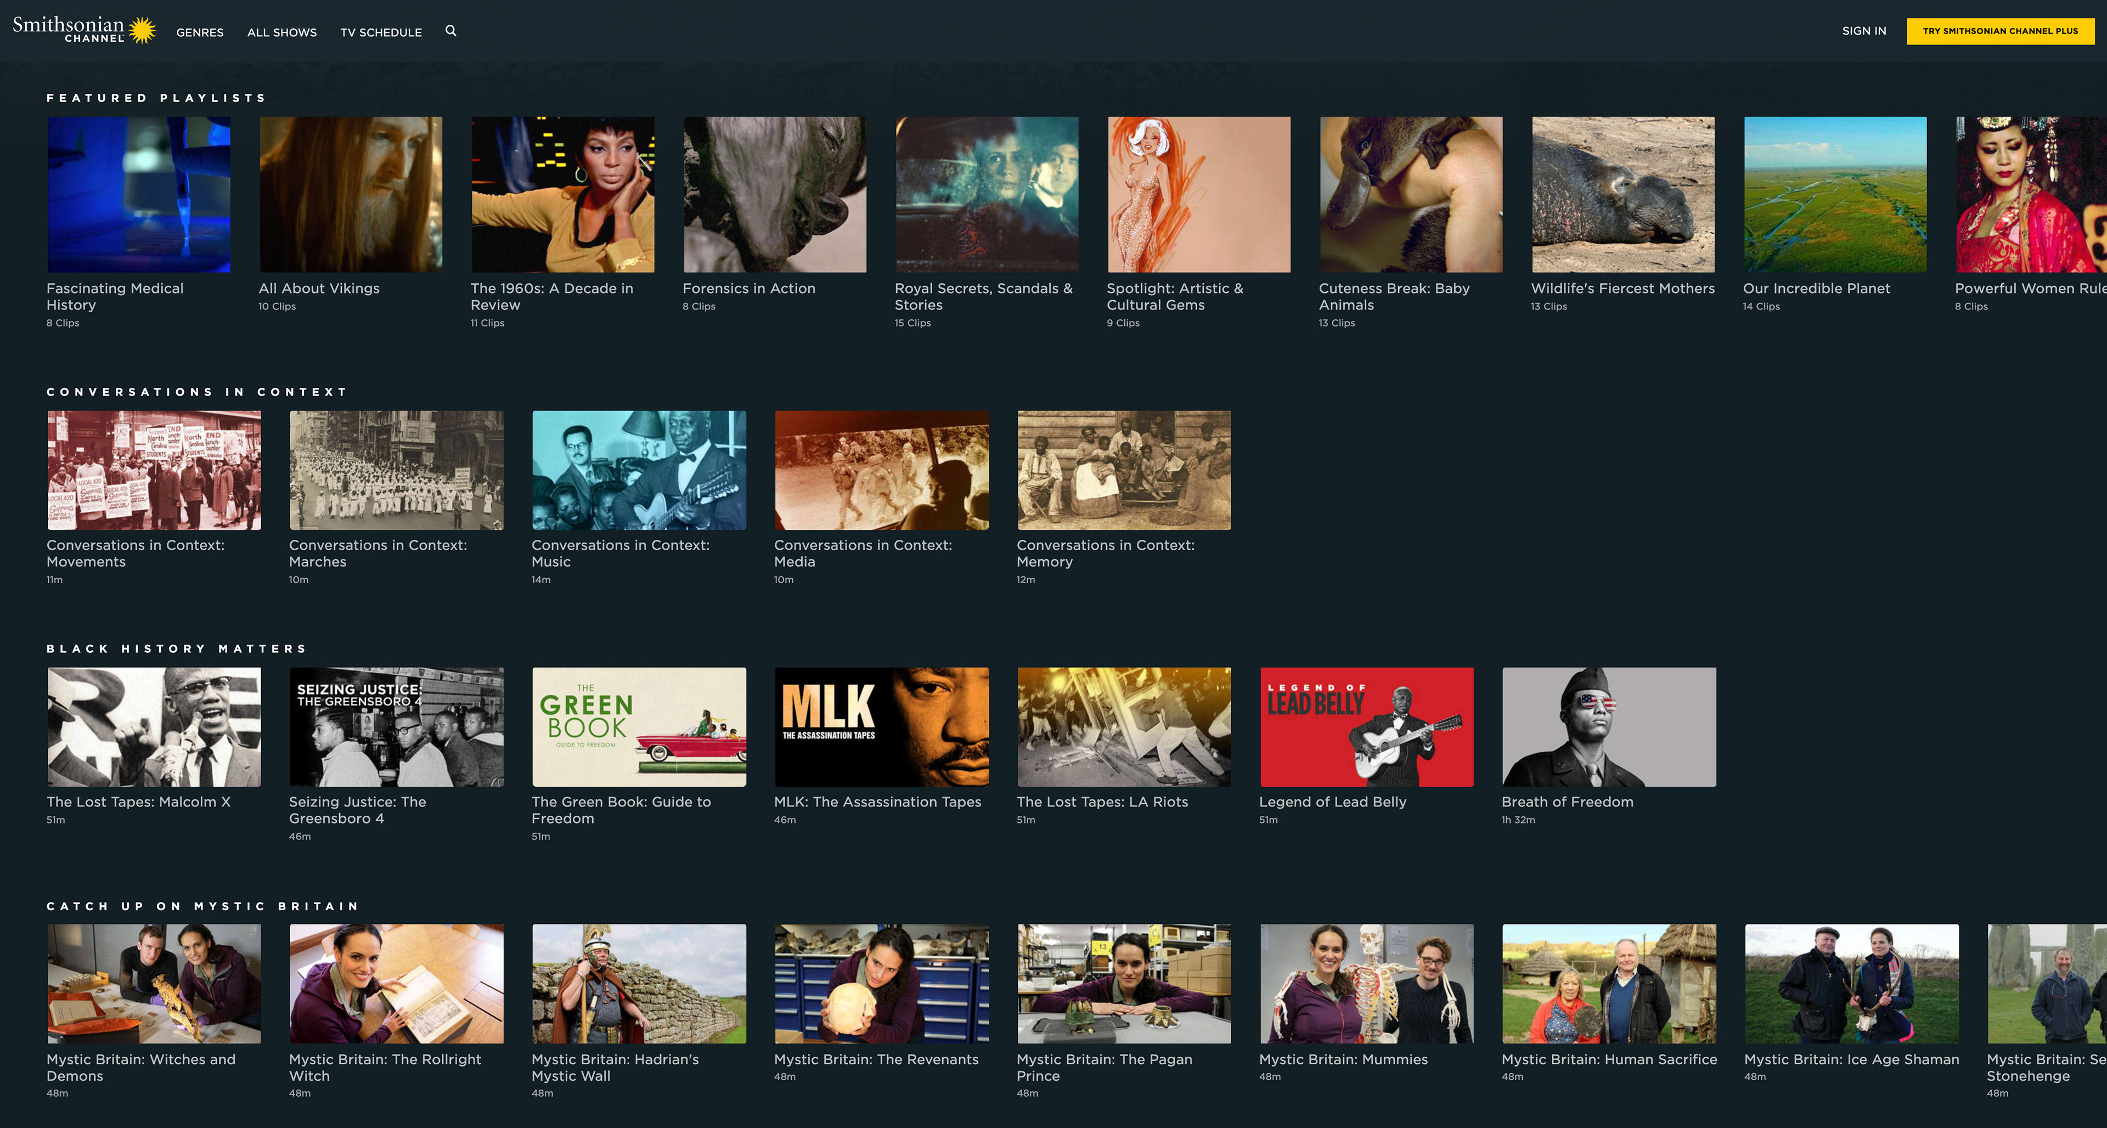Open The Lost Tapes: Malcolm X thumbnail
The width and height of the screenshot is (2107, 1128).
click(155, 727)
